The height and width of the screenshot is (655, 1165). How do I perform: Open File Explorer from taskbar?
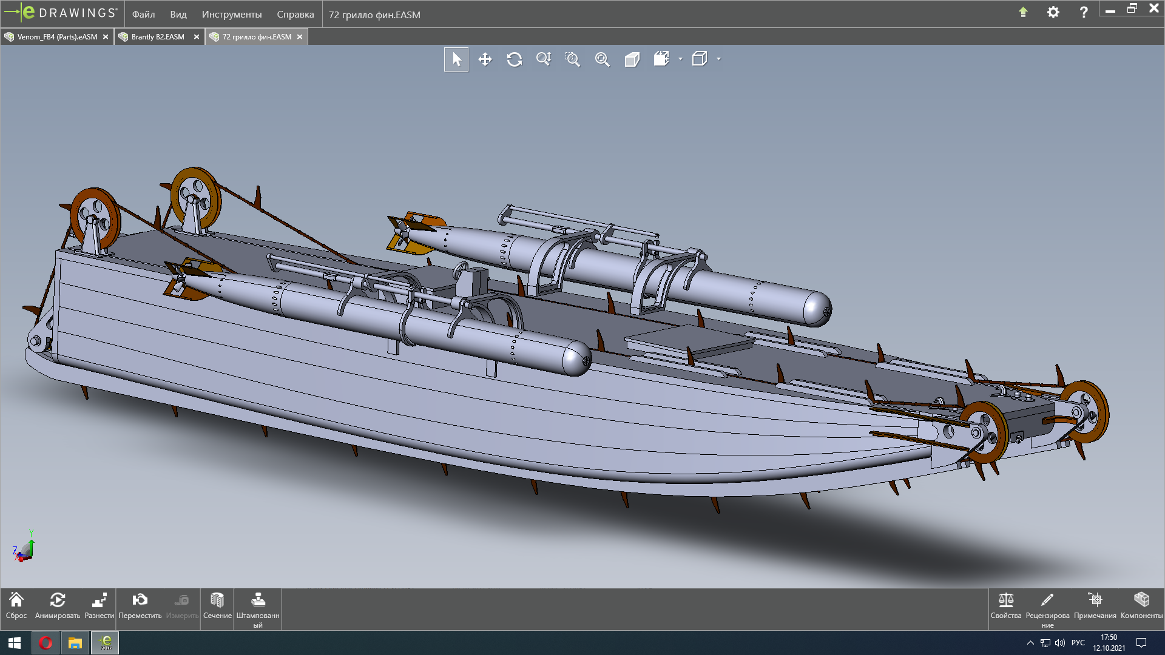pyautogui.click(x=75, y=643)
